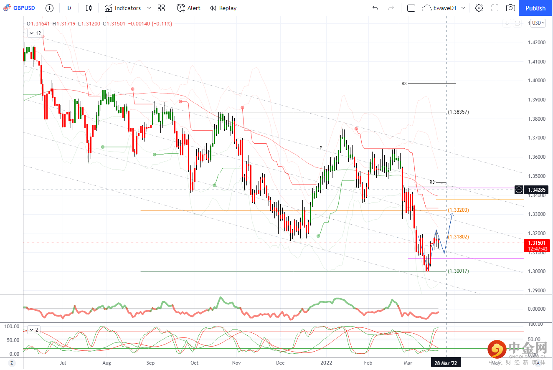The image size is (553, 370).
Task: Click the open value O1.31641
Action: (x=38, y=24)
